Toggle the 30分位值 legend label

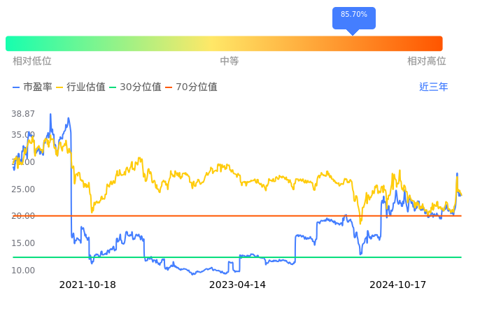point(141,87)
